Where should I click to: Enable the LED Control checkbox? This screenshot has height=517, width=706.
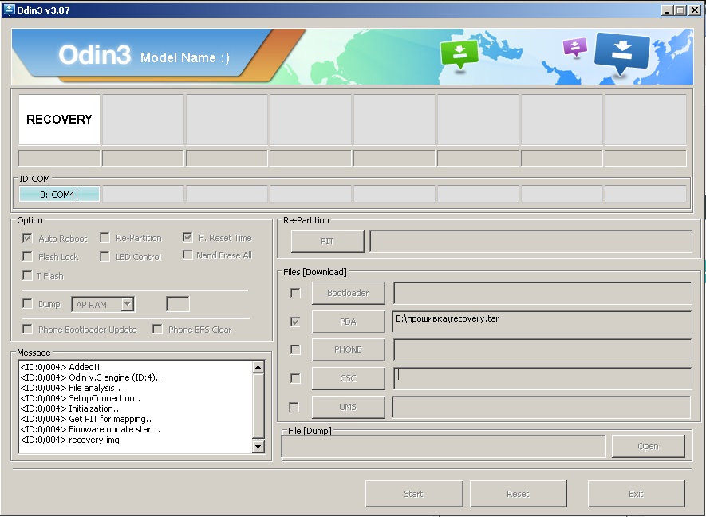click(x=105, y=256)
